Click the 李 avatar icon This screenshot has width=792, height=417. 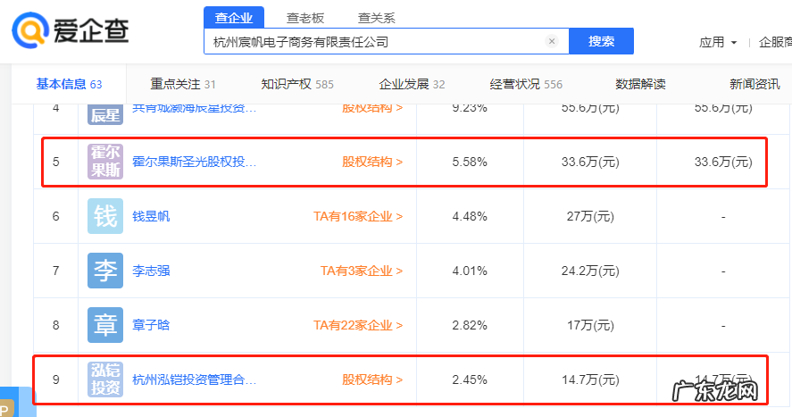pyautogui.click(x=105, y=271)
